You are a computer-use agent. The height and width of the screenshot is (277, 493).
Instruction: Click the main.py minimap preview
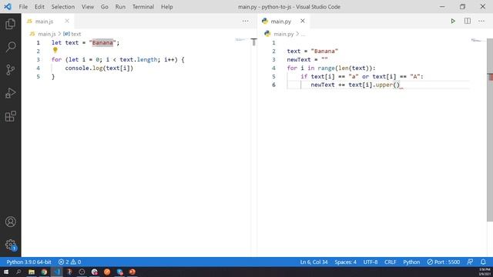477,40
